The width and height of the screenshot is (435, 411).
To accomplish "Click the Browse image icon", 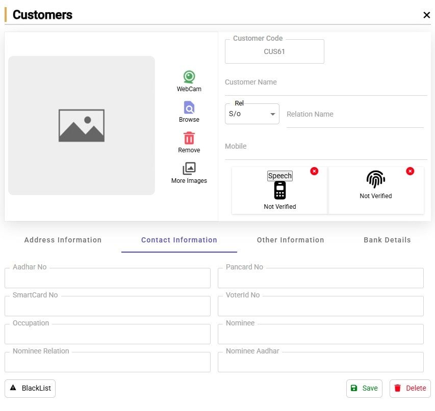I will [189, 108].
